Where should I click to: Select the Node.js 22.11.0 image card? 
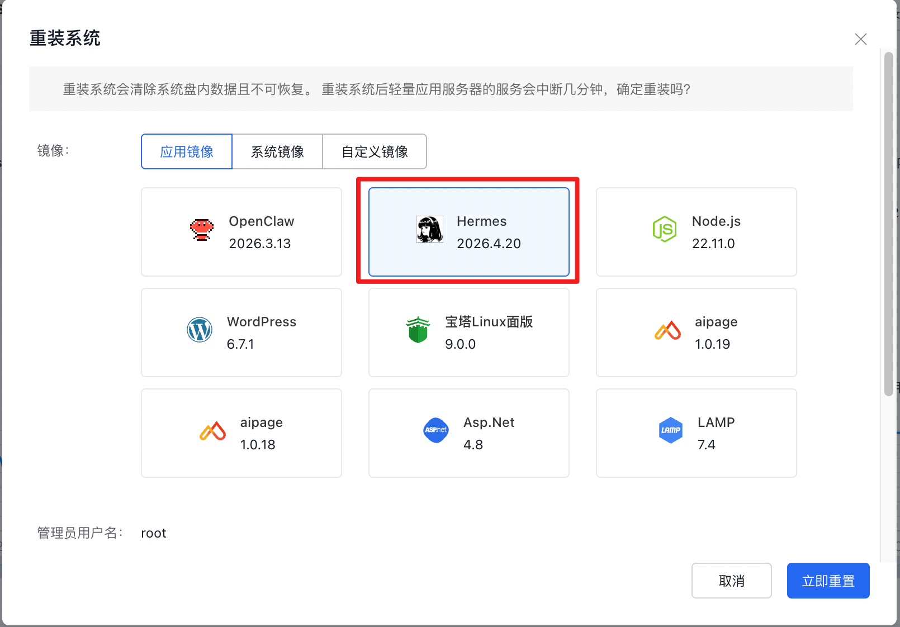[697, 232]
